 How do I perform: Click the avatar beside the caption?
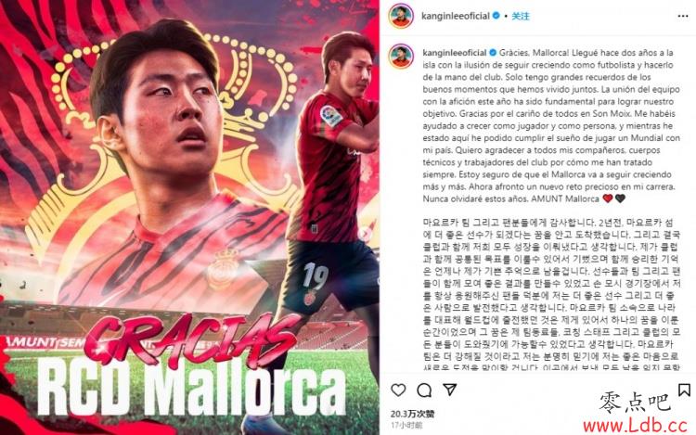click(x=401, y=57)
